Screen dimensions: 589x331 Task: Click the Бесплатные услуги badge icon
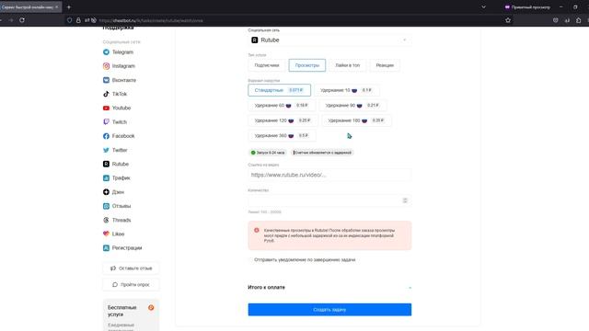[151, 308]
